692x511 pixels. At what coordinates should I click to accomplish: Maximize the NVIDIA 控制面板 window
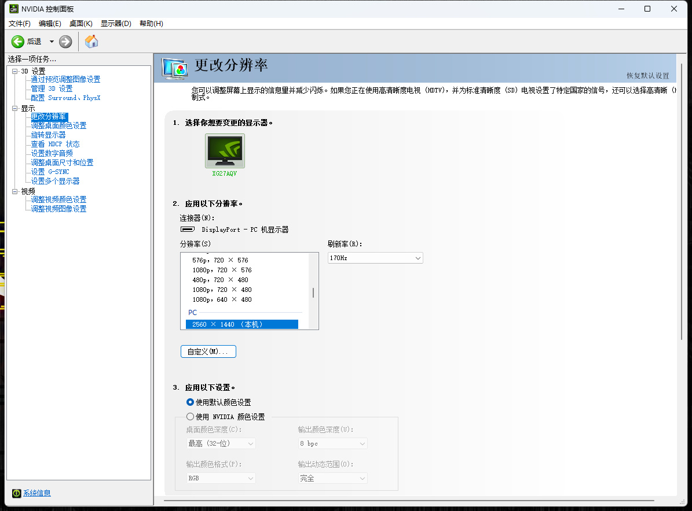click(x=647, y=9)
